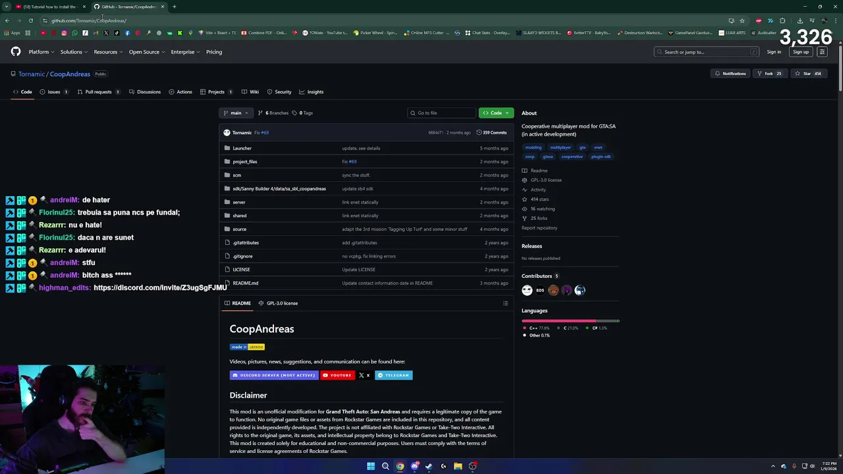
Task: Open the scm folder
Action: point(236,175)
